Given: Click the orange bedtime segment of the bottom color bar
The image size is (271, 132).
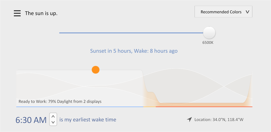Looking at the screenshot, I should [x=204, y=107].
